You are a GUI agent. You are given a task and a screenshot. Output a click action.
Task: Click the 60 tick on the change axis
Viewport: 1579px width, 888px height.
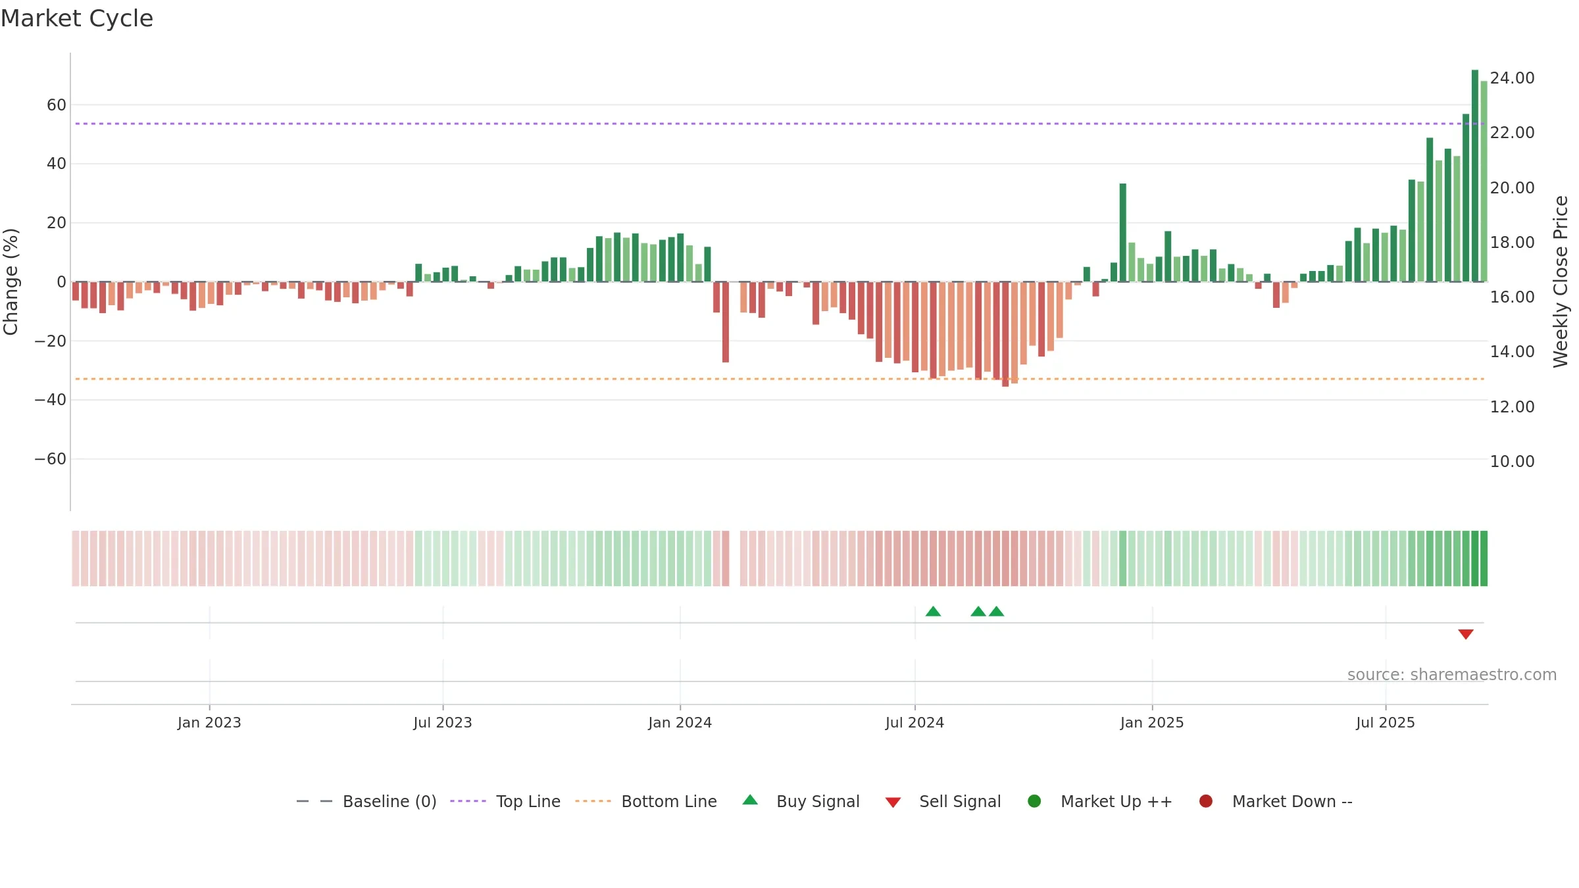coord(57,105)
